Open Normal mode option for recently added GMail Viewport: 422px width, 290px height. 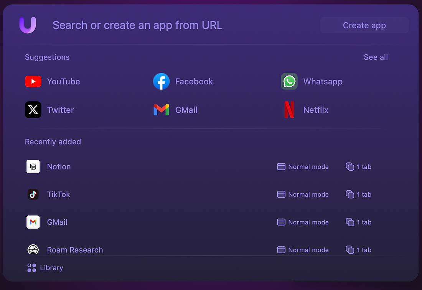click(x=303, y=222)
